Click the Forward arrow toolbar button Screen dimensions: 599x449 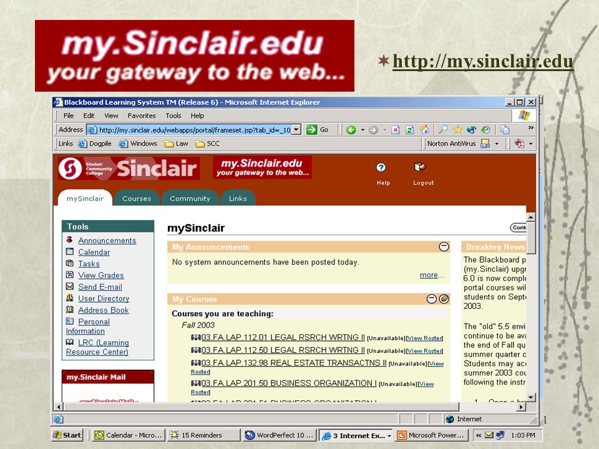[373, 130]
